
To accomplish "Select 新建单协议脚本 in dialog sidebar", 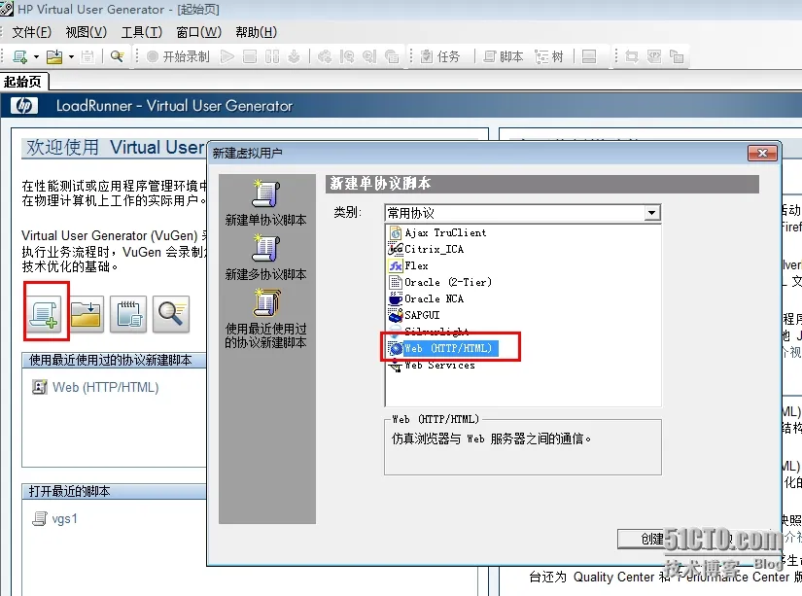I will pyautogui.click(x=266, y=203).
